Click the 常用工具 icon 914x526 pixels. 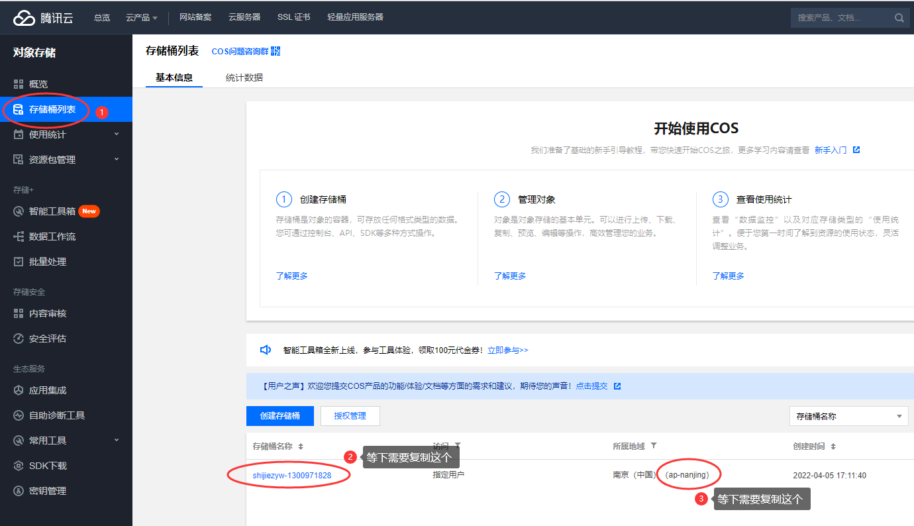[19, 441]
